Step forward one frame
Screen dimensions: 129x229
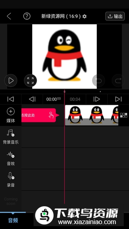point(97,99)
